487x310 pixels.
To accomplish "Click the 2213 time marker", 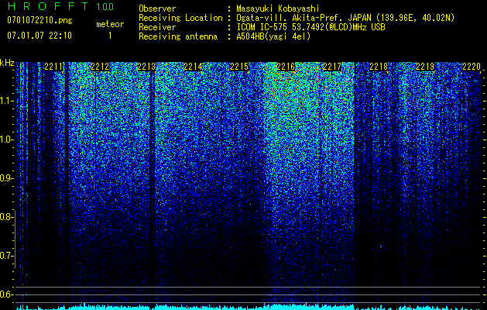I will coord(146,67).
